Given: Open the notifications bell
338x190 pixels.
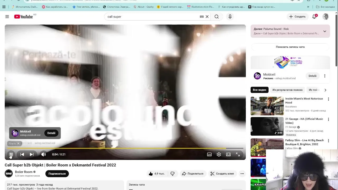Looking at the screenshot, I should pyautogui.click(x=314, y=17).
